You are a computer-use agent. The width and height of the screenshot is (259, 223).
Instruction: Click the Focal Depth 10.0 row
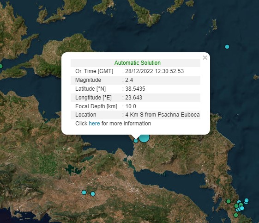(x=135, y=106)
